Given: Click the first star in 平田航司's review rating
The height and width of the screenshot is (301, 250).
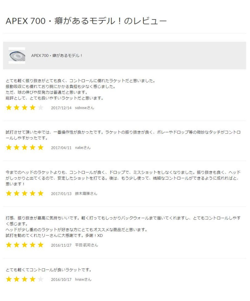Looking at the screenshot, I should coord(9,245).
